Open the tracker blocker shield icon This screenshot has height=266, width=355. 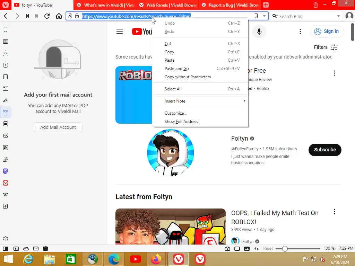70,16
